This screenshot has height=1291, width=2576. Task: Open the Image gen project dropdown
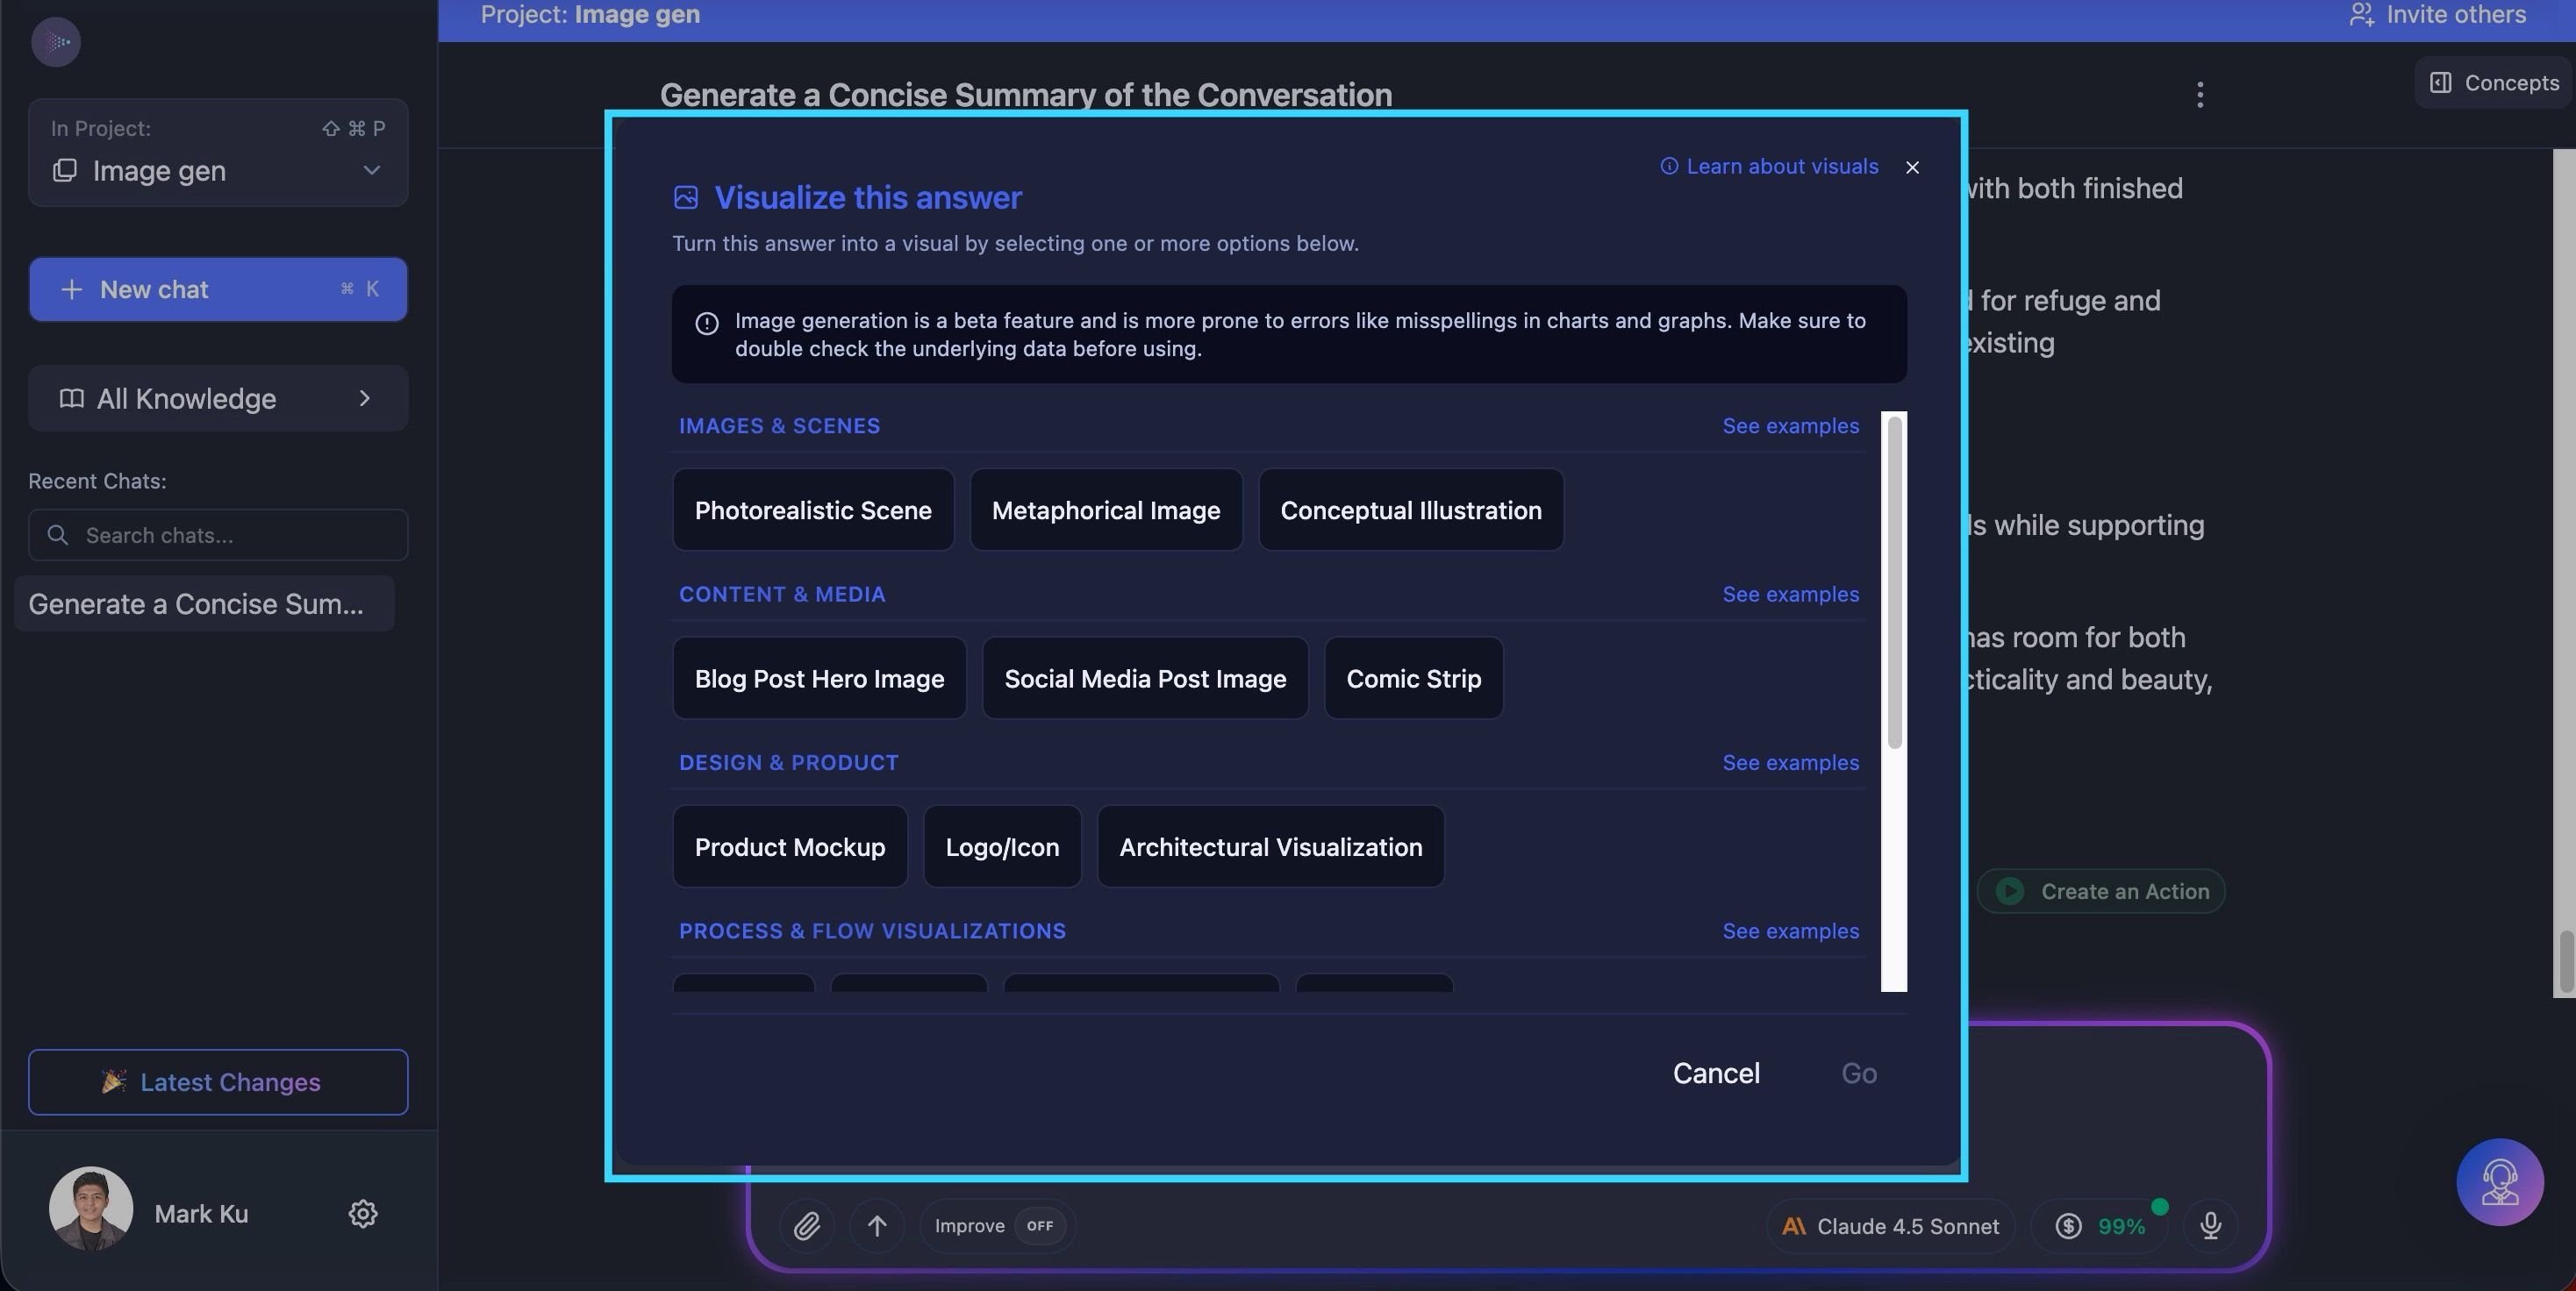click(x=218, y=153)
